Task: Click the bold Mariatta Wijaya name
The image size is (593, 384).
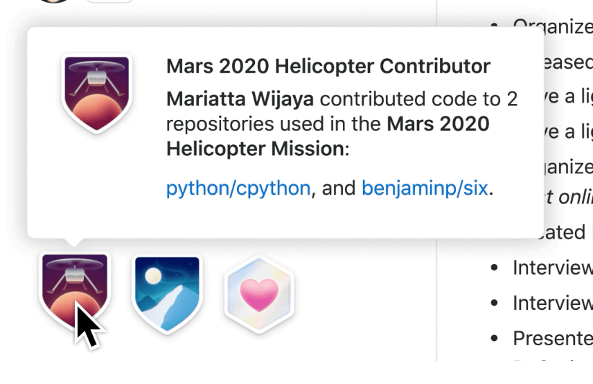Action: [240, 99]
